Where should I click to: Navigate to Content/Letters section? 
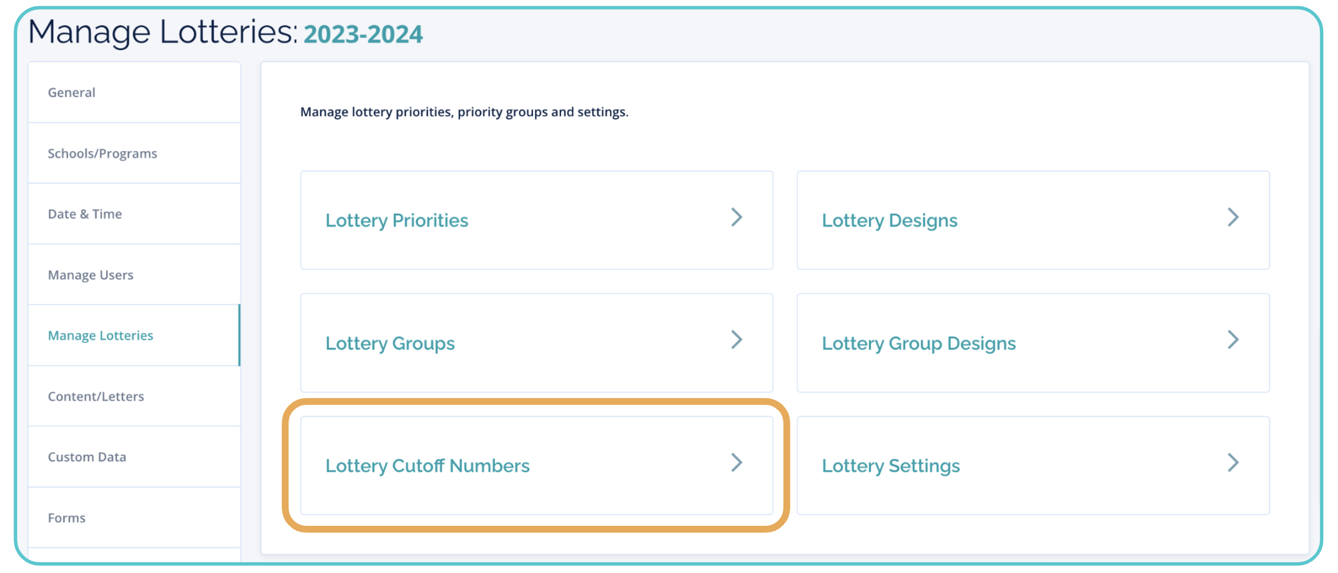point(95,397)
